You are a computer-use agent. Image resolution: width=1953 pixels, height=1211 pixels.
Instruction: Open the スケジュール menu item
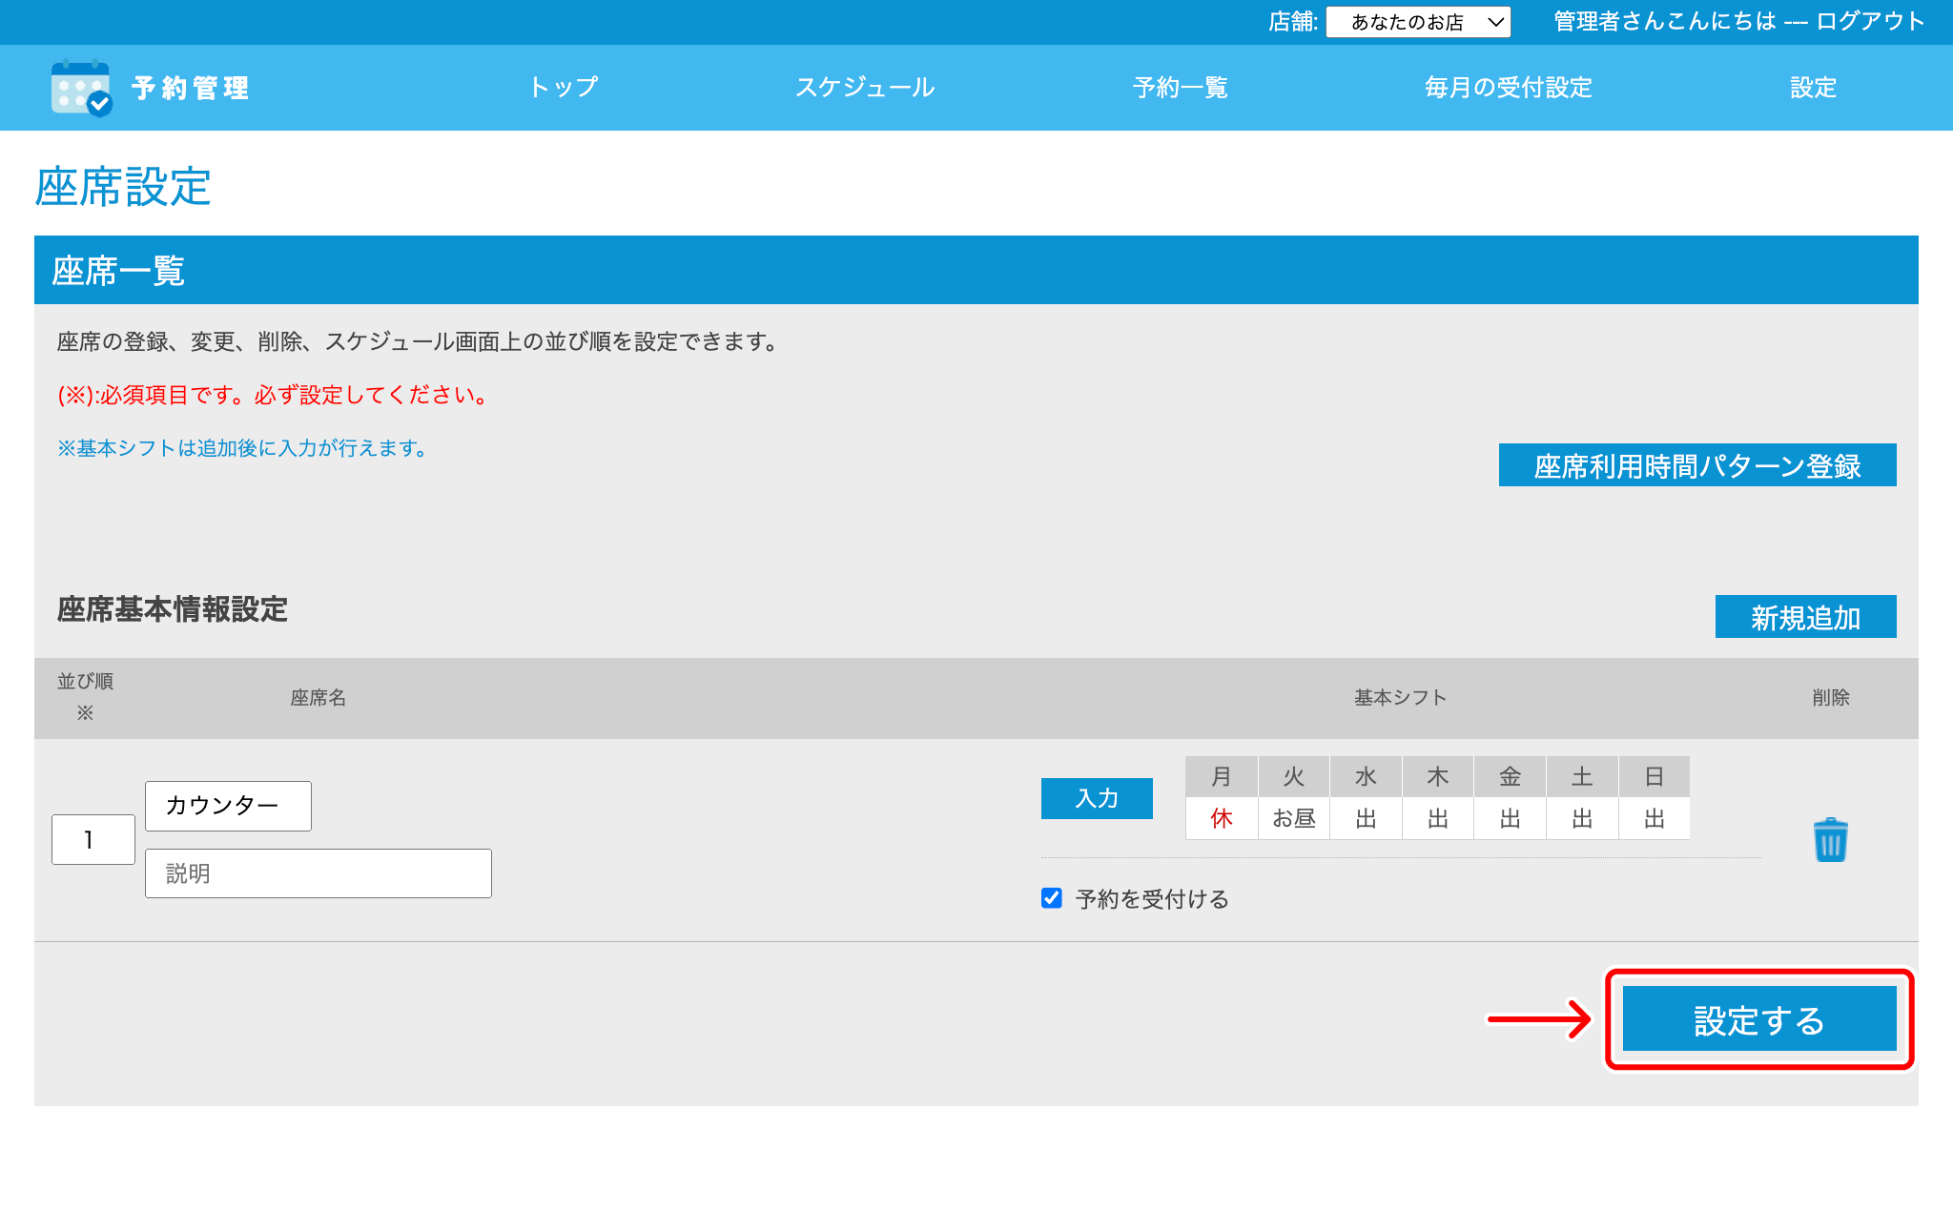(x=865, y=88)
